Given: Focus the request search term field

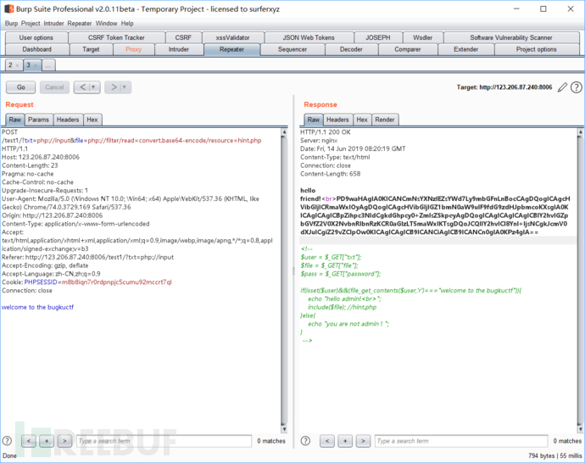Looking at the screenshot, I should pos(164,441).
